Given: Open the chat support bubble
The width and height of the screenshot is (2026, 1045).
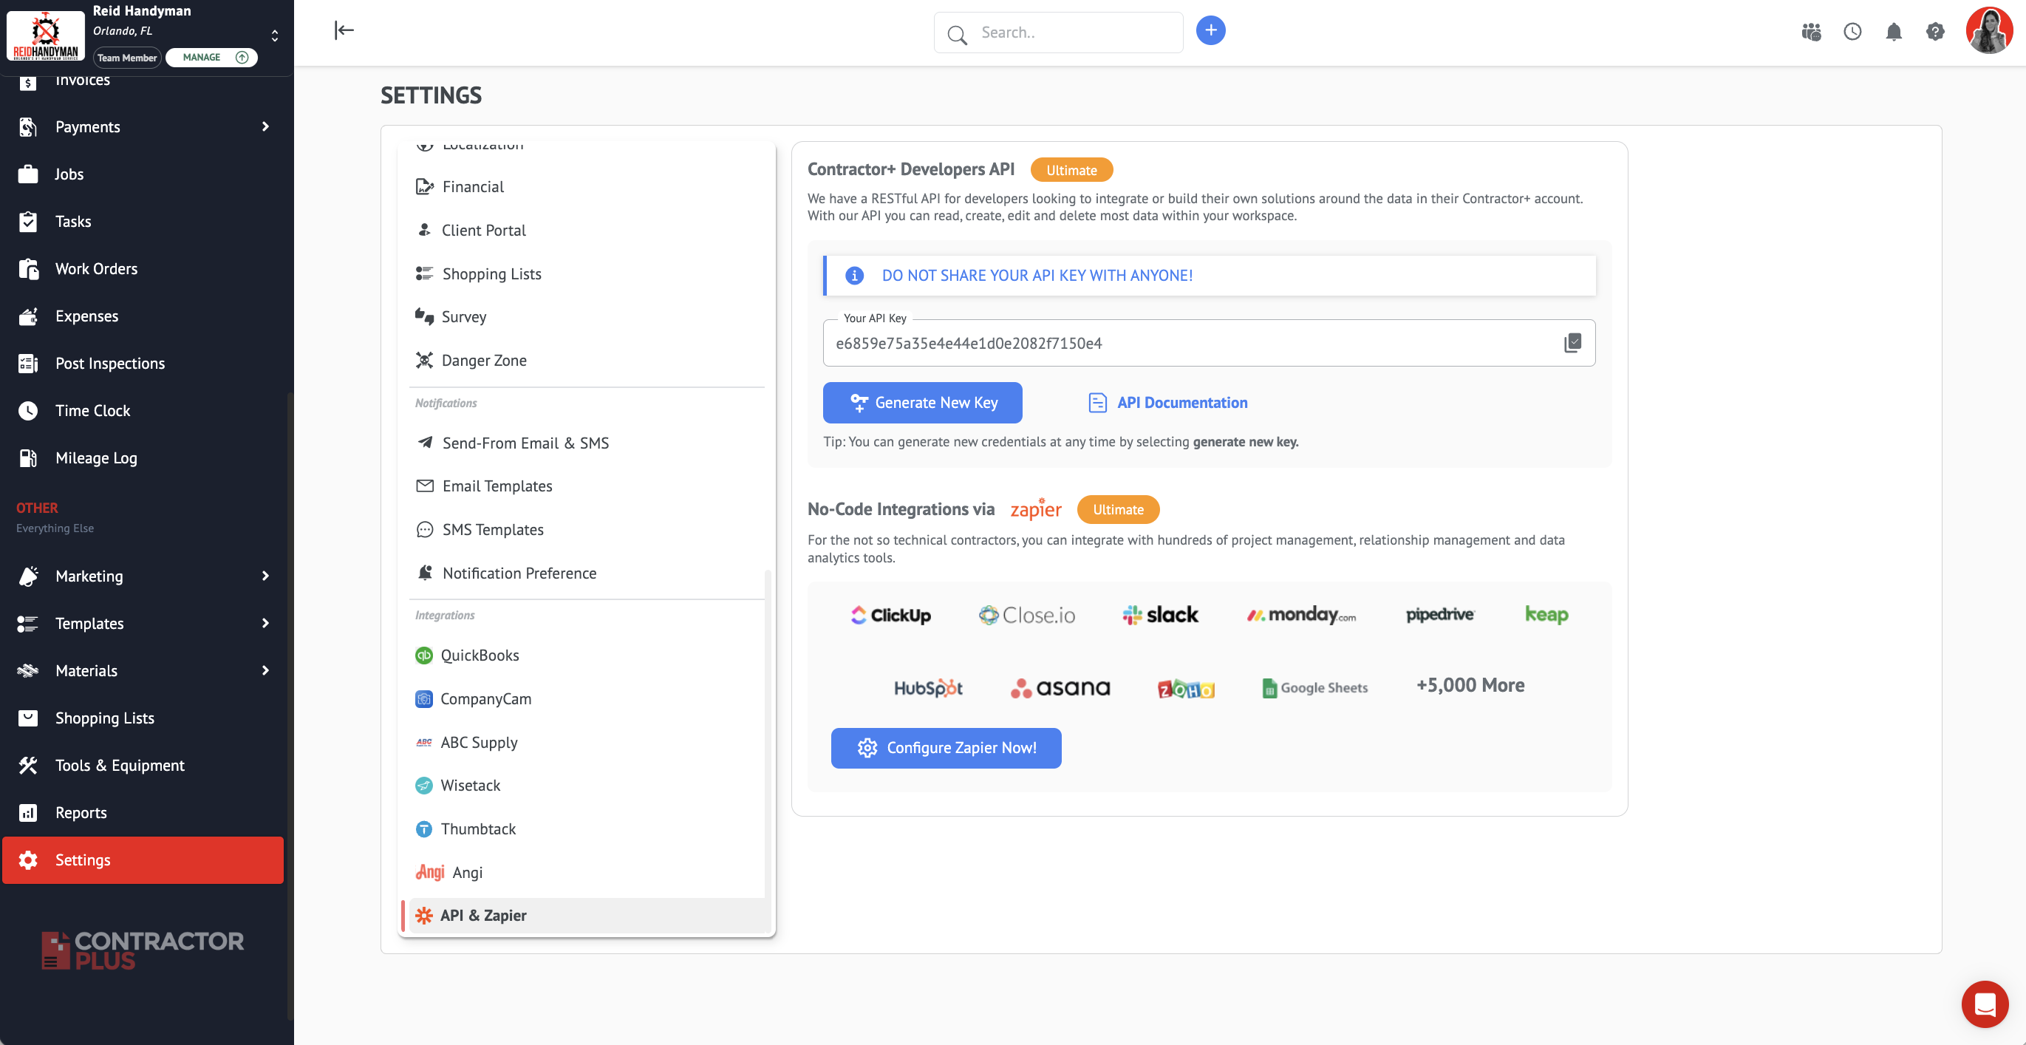Looking at the screenshot, I should click(1985, 1004).
